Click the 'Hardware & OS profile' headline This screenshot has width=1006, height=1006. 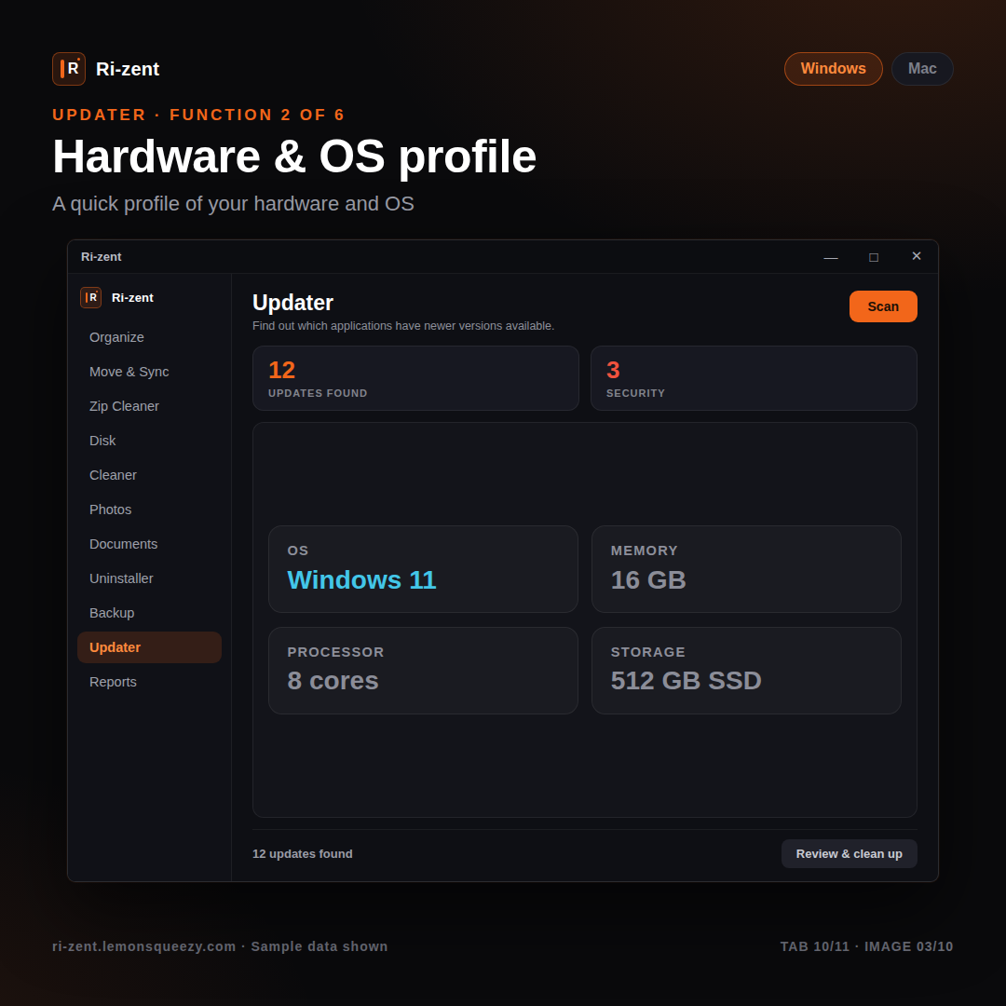(293, 156)
